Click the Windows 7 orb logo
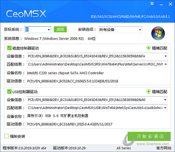 point(158,33)
